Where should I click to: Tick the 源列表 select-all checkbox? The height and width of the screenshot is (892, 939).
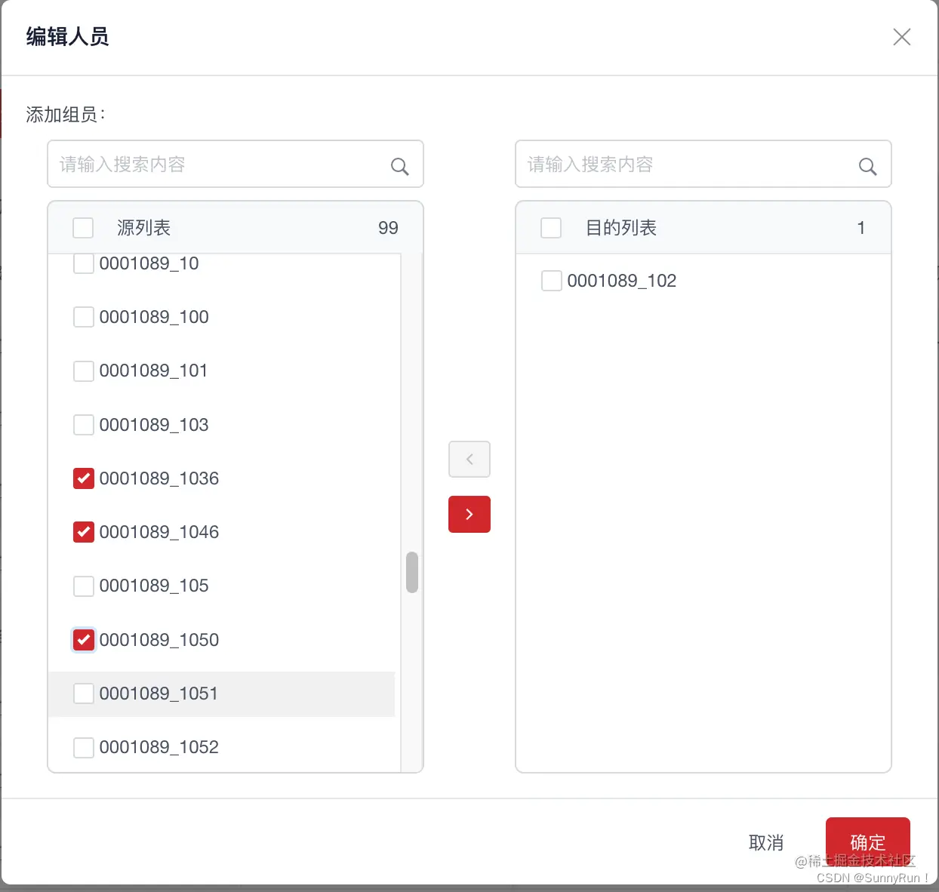[x=83, y=228]
